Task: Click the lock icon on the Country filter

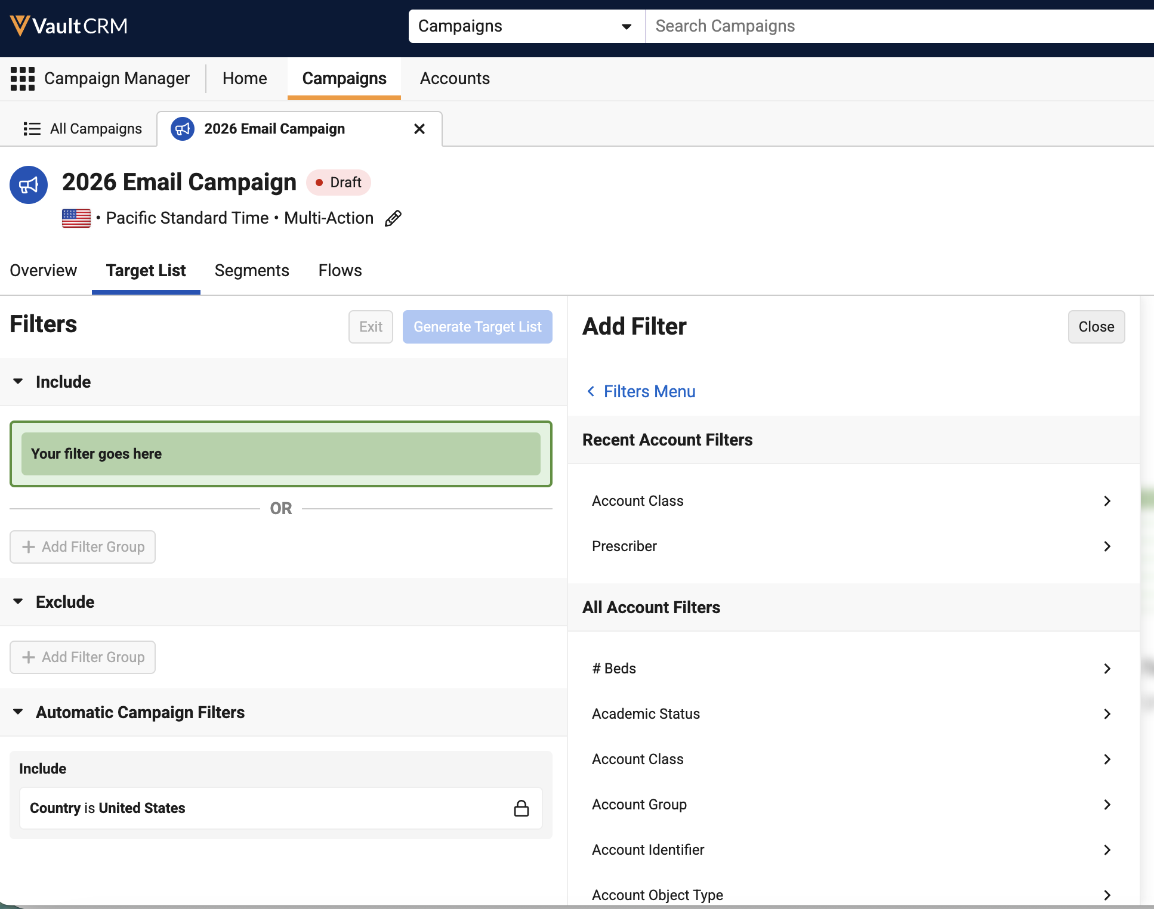Action: tap(522, 808)
